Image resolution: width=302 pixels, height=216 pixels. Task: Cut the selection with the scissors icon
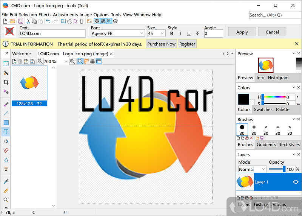[x=28, y=21]
